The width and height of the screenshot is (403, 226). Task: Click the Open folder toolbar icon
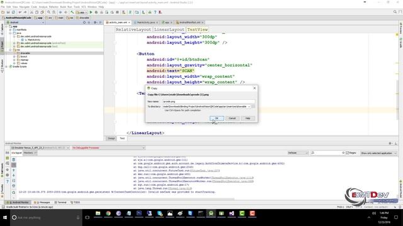(3, 12)
